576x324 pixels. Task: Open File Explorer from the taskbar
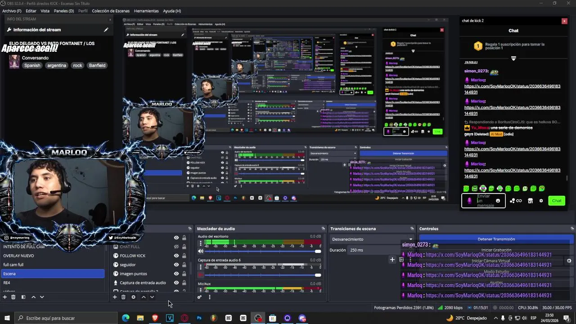pyautogui.click(x=140, y=318)
